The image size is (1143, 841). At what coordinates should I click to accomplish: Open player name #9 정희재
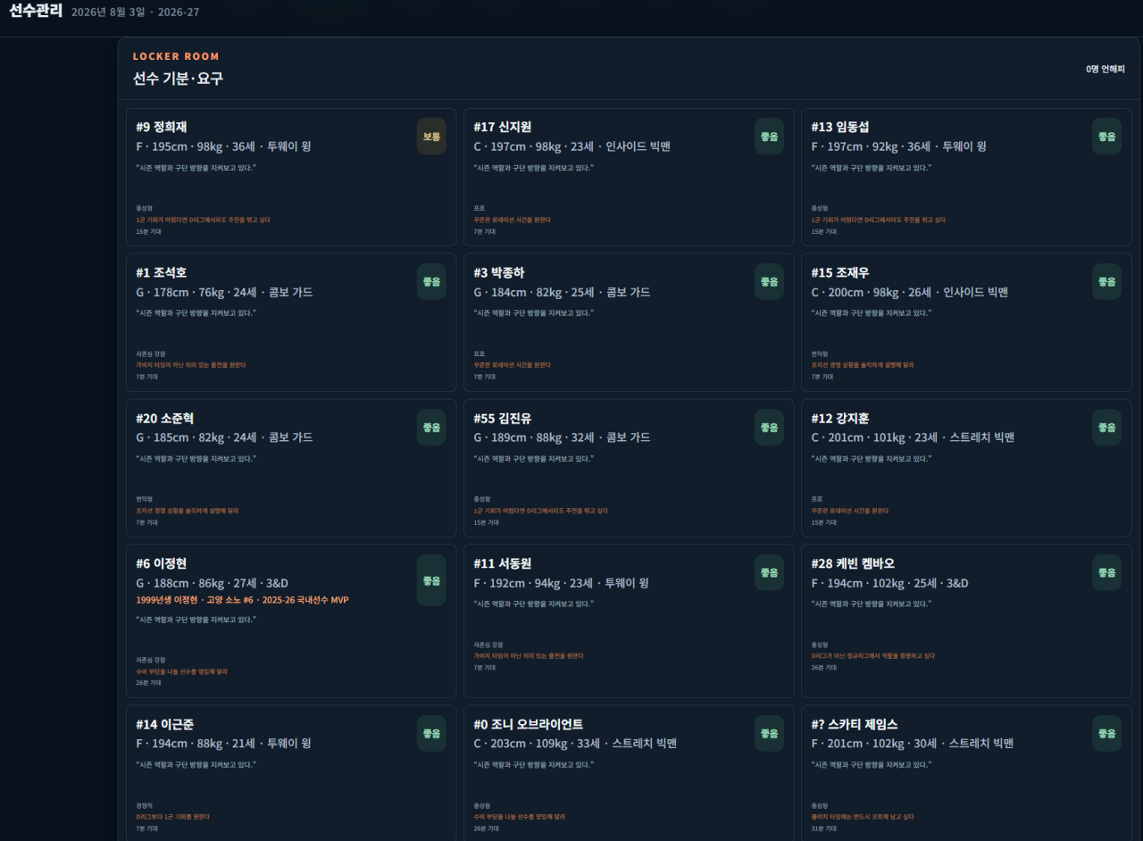162,127
